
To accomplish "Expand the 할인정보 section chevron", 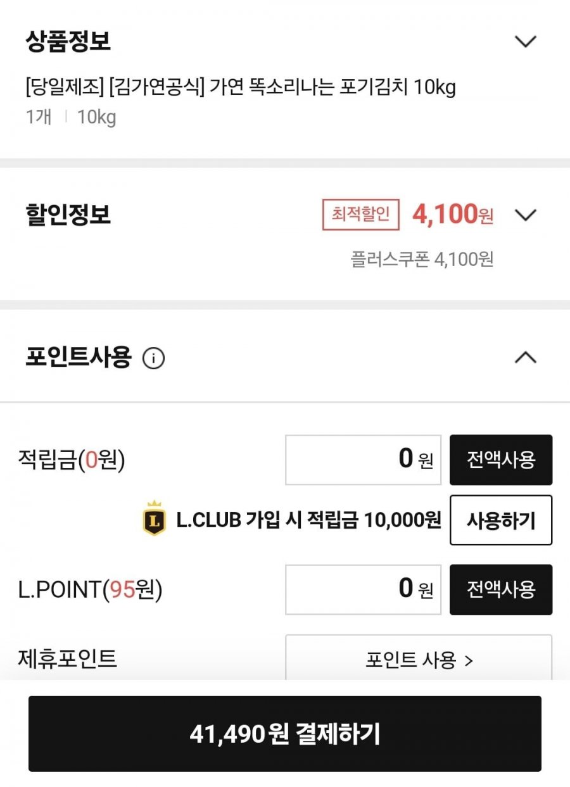I will (526, 215).
